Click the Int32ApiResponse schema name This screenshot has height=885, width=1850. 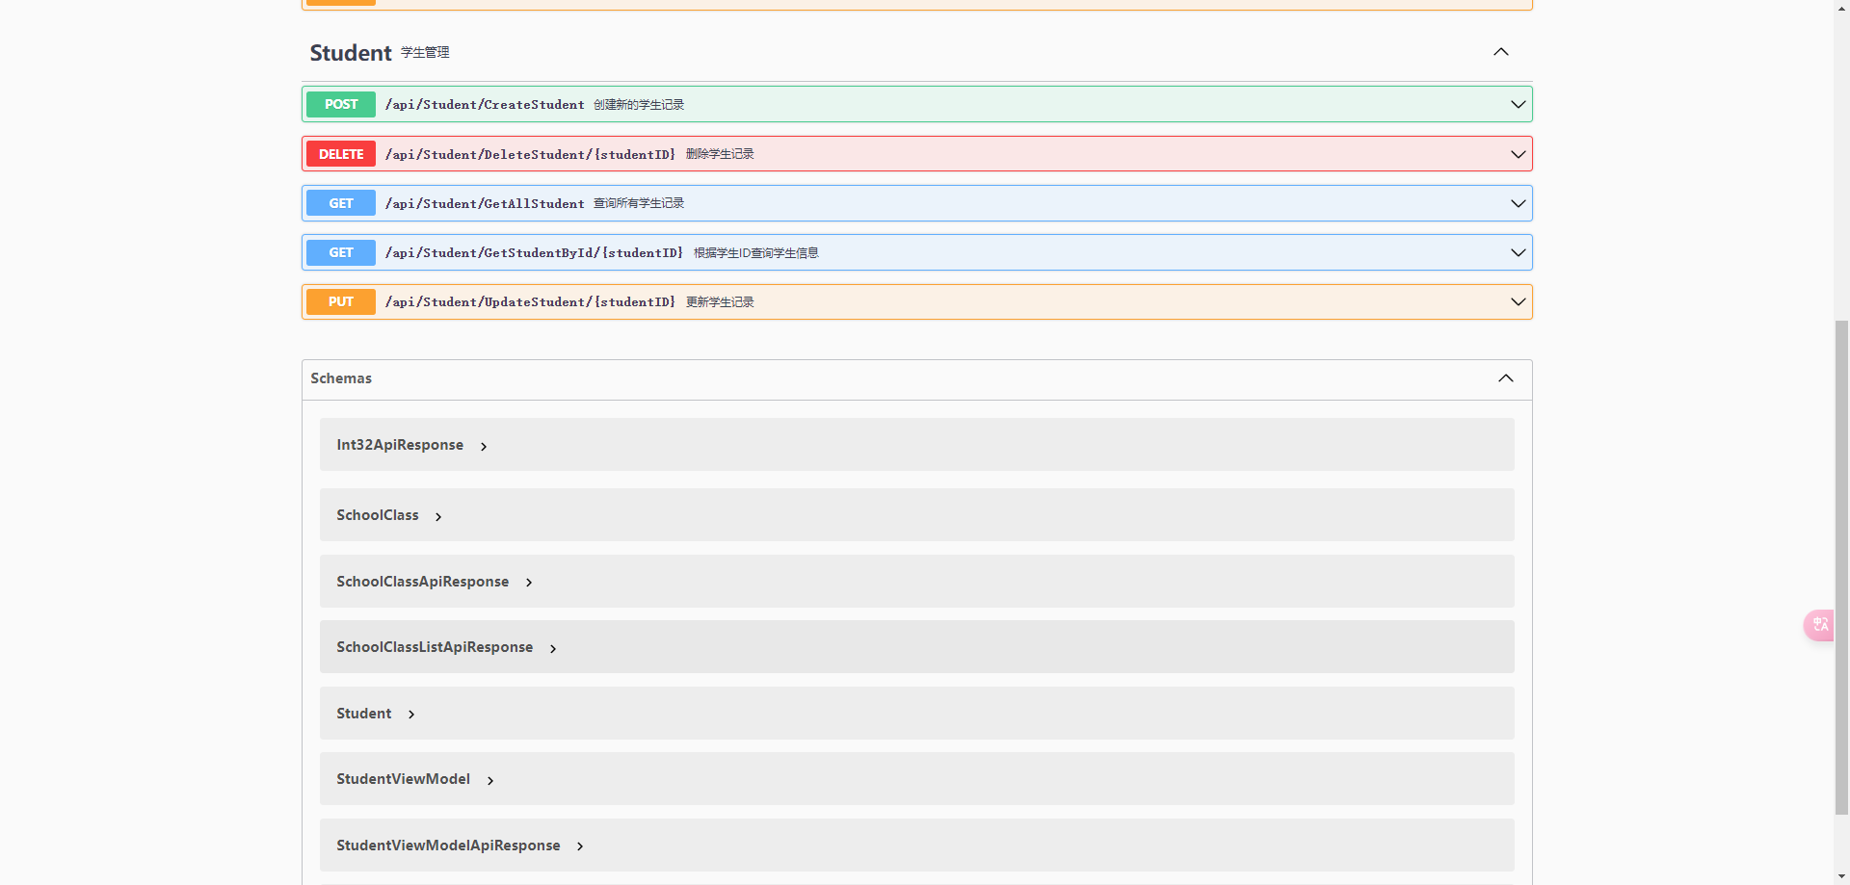[x=400, y=445]
